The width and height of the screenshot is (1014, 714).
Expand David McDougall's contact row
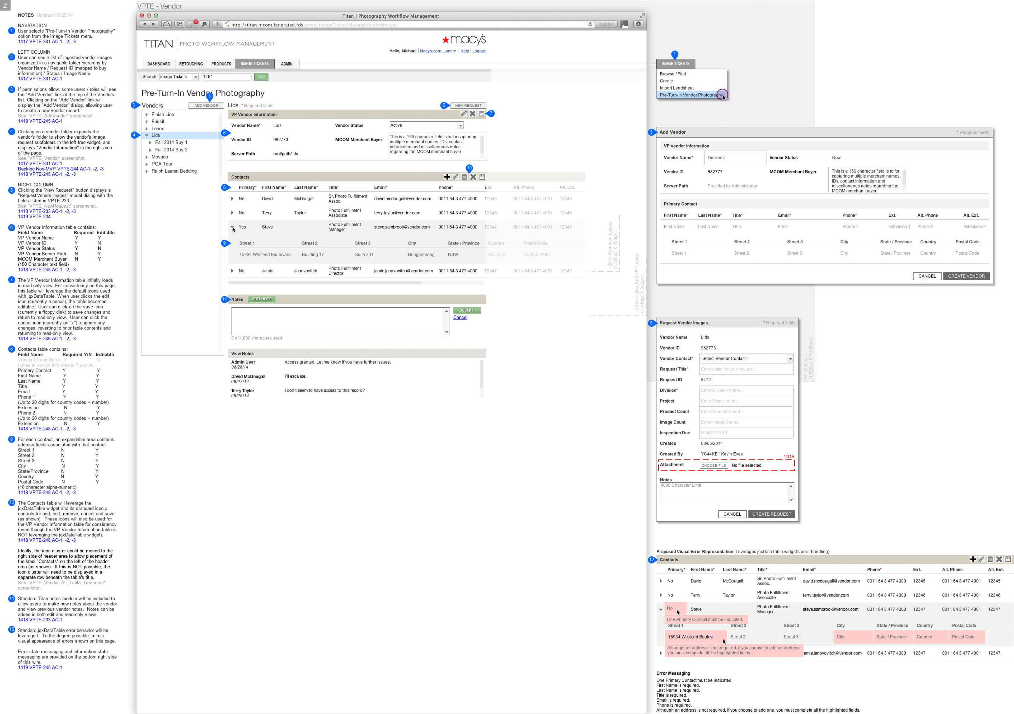[232, 199]
